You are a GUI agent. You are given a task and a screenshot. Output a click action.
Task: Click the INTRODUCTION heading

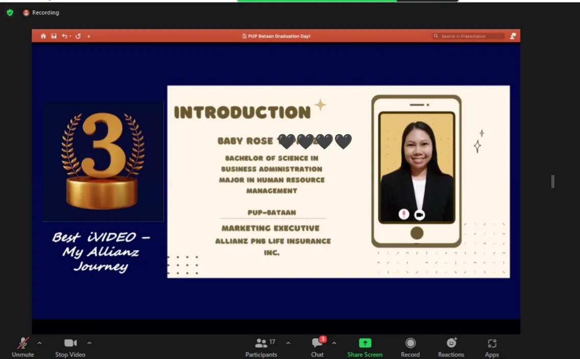(x=243, y=112)
